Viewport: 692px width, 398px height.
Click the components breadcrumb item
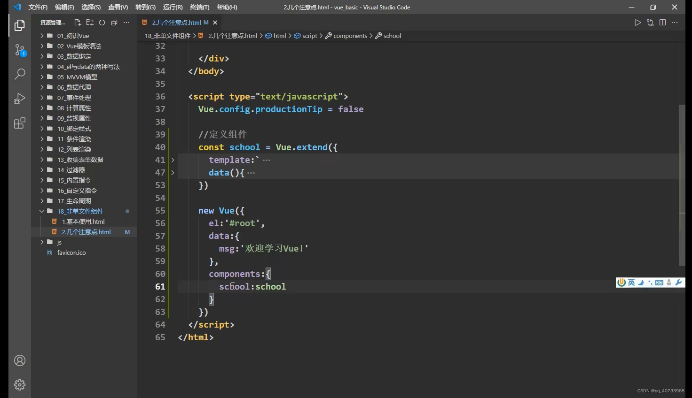(346, 36)
